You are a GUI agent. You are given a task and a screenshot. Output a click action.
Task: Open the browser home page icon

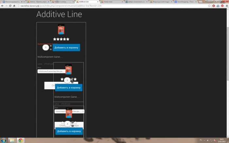(14, 6)
